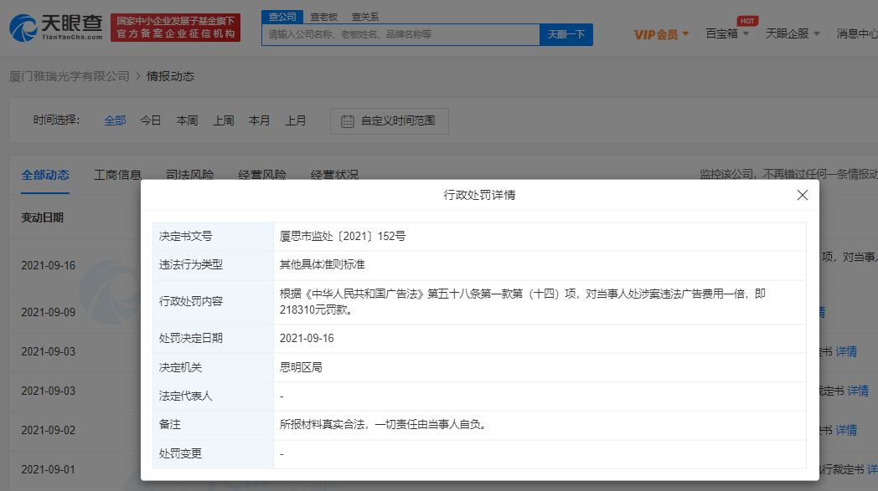Select the 查公司 search tab
The image size is (878, 491).
282,17
